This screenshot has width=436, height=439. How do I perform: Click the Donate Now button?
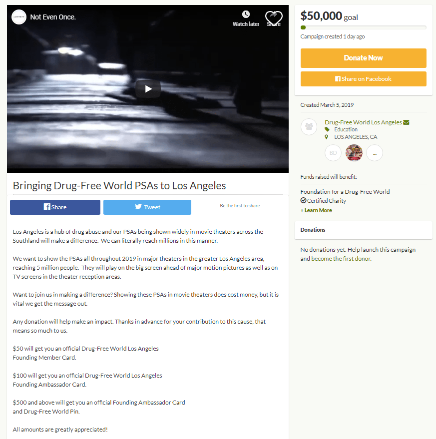pos(363,58)
